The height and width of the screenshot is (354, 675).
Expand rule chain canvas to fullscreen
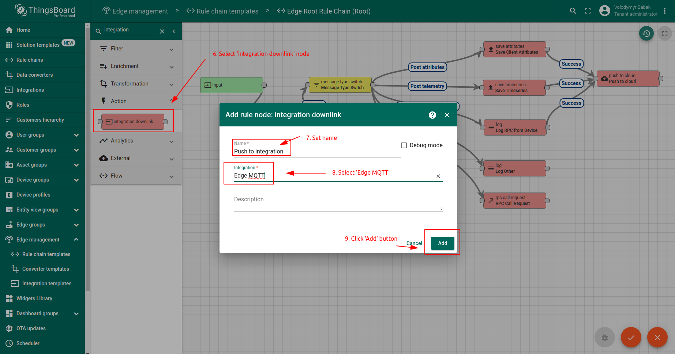(x=665, y=34)
